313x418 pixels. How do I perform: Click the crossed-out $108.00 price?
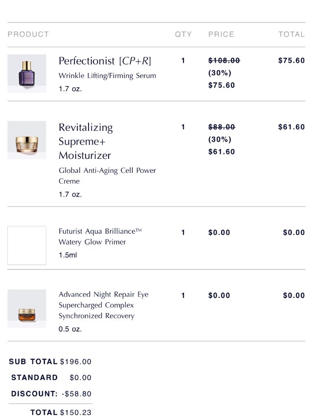tap(224, 61)
